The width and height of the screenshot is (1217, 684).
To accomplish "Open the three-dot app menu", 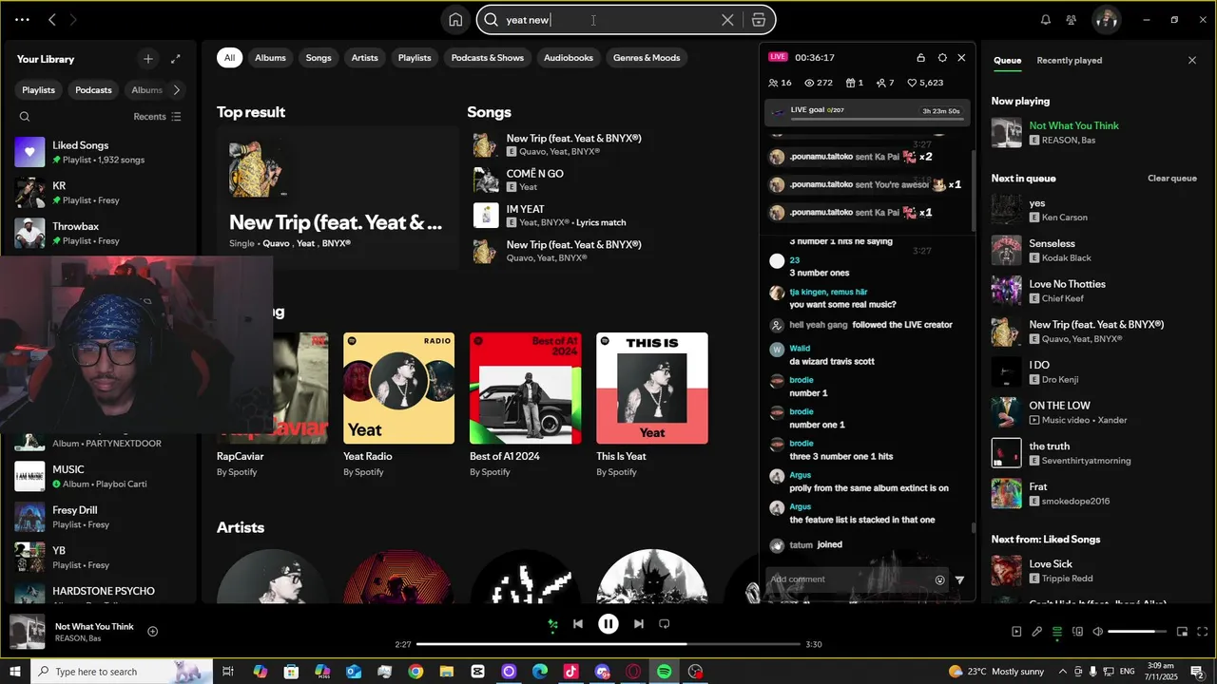I will [x=22, y=19].
